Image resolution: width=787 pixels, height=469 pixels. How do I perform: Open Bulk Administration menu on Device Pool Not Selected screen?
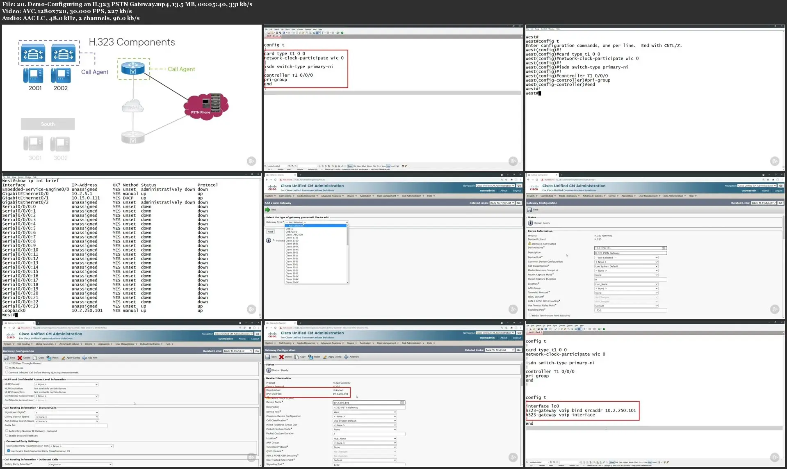674,196
